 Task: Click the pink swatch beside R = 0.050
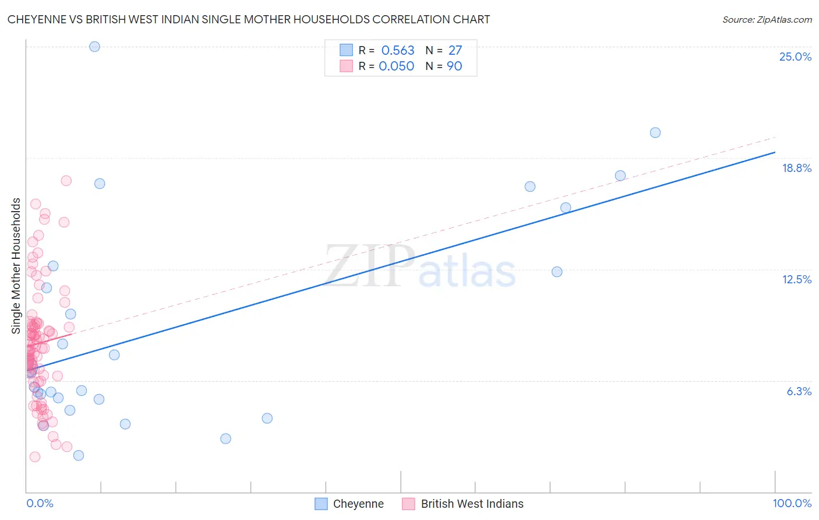(x=346, y=66)
